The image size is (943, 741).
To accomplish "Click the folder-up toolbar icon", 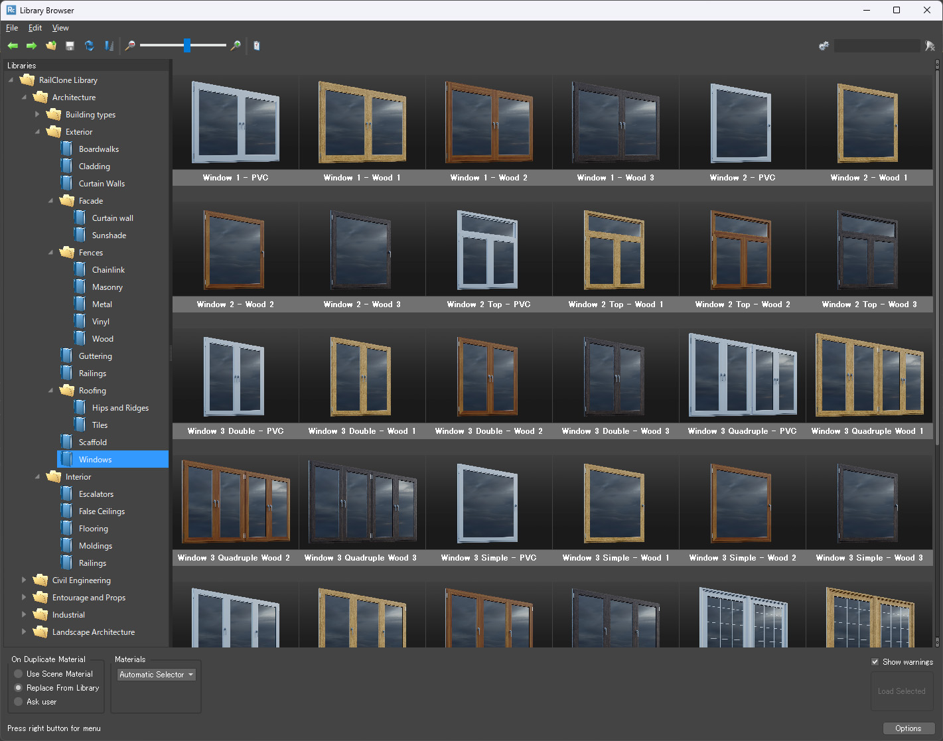I will pyautogui.click(x=51, y=46).
